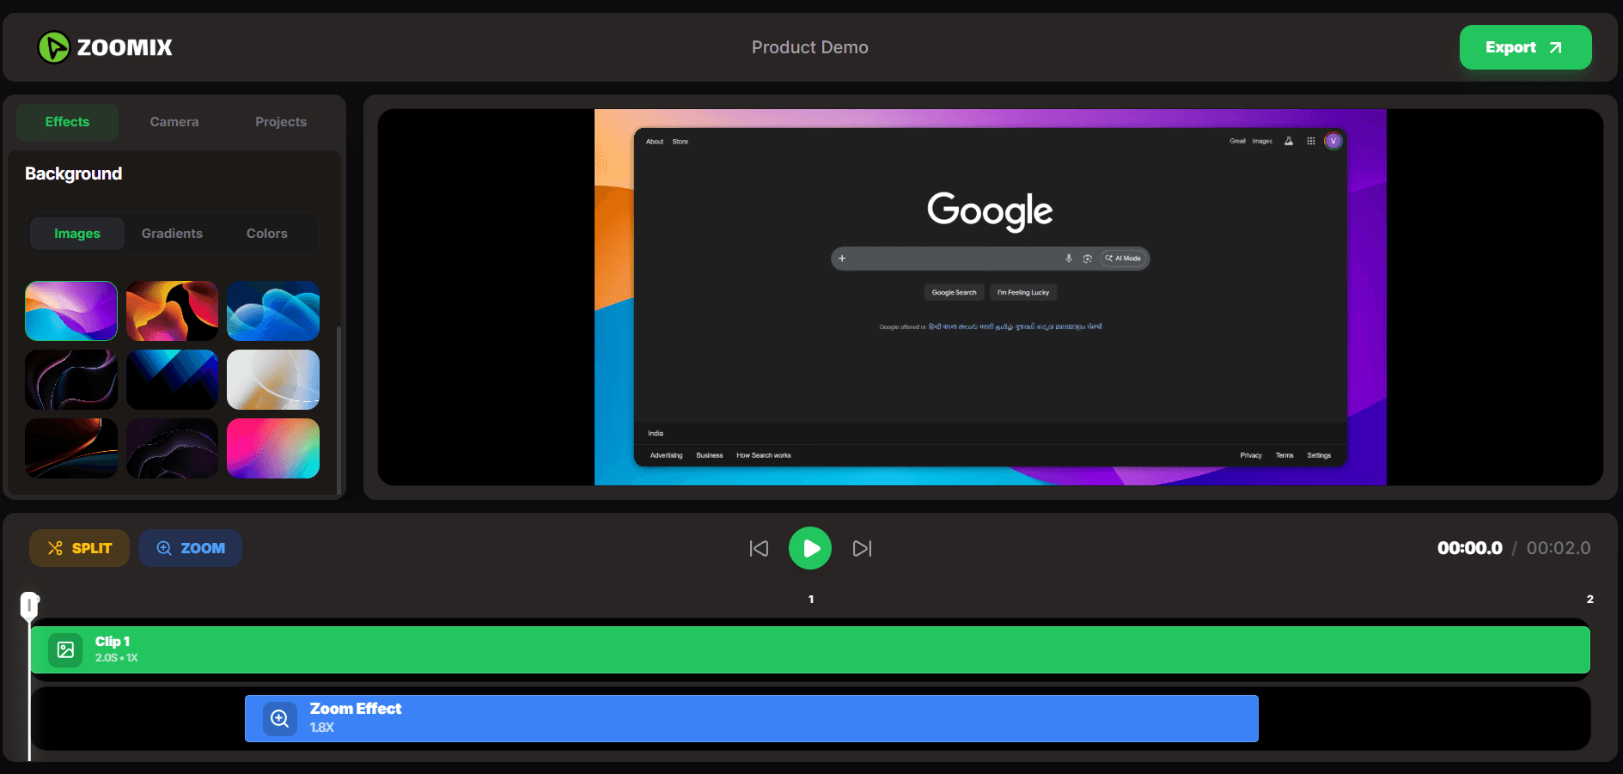Viewport: 1623px width, 774px height.
Task: Click the Store link in preview
Action: coord(680,142)
